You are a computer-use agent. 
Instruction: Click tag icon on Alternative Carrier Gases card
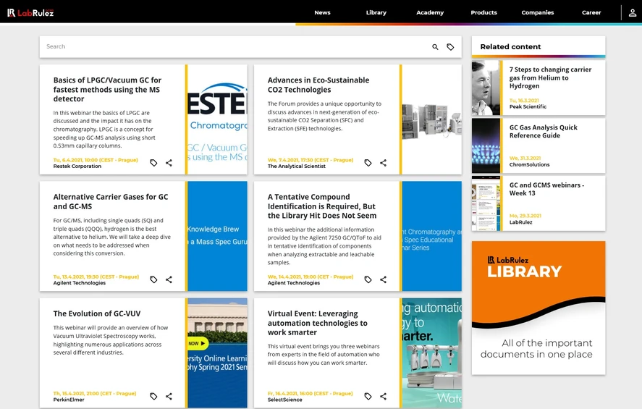[x=153, y=279]
